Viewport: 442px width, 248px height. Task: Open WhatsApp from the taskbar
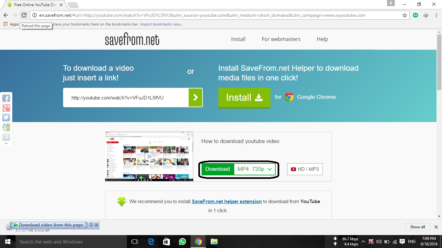(x=182, y=242)
